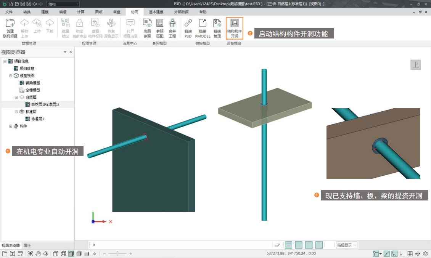Image resolution: width=431 pixels, height=258 pixels.
Task: Open the 精细显示 detail level dropdown
Action: [346, 245]
